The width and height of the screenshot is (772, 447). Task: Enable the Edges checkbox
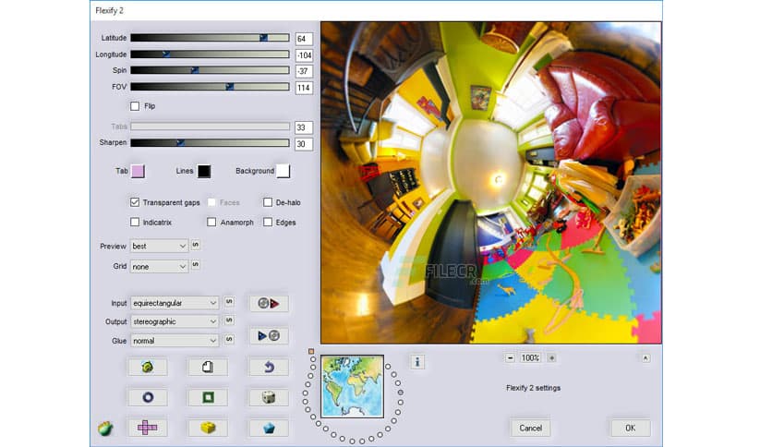click(268, 222)
